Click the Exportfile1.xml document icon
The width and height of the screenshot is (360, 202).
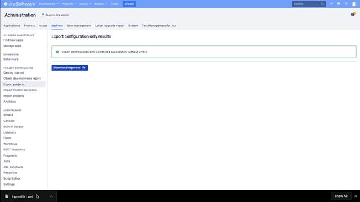pyautogui.click(x=7, y=196)
